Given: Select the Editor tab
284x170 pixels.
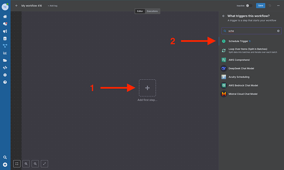Looking at the screenshot, I should click(x=140, y=11).
